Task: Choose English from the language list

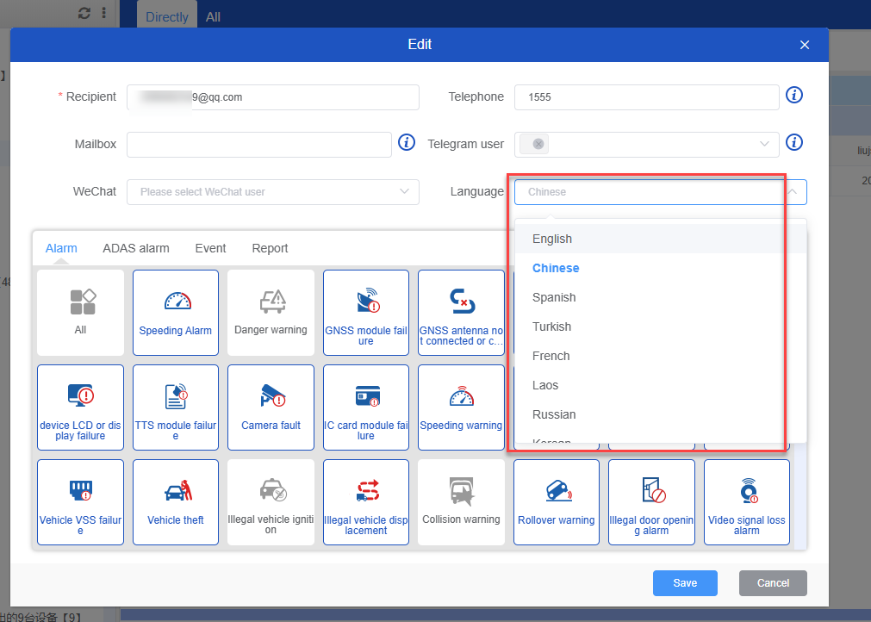Action: pyautogui.click(x=552, y=239)
